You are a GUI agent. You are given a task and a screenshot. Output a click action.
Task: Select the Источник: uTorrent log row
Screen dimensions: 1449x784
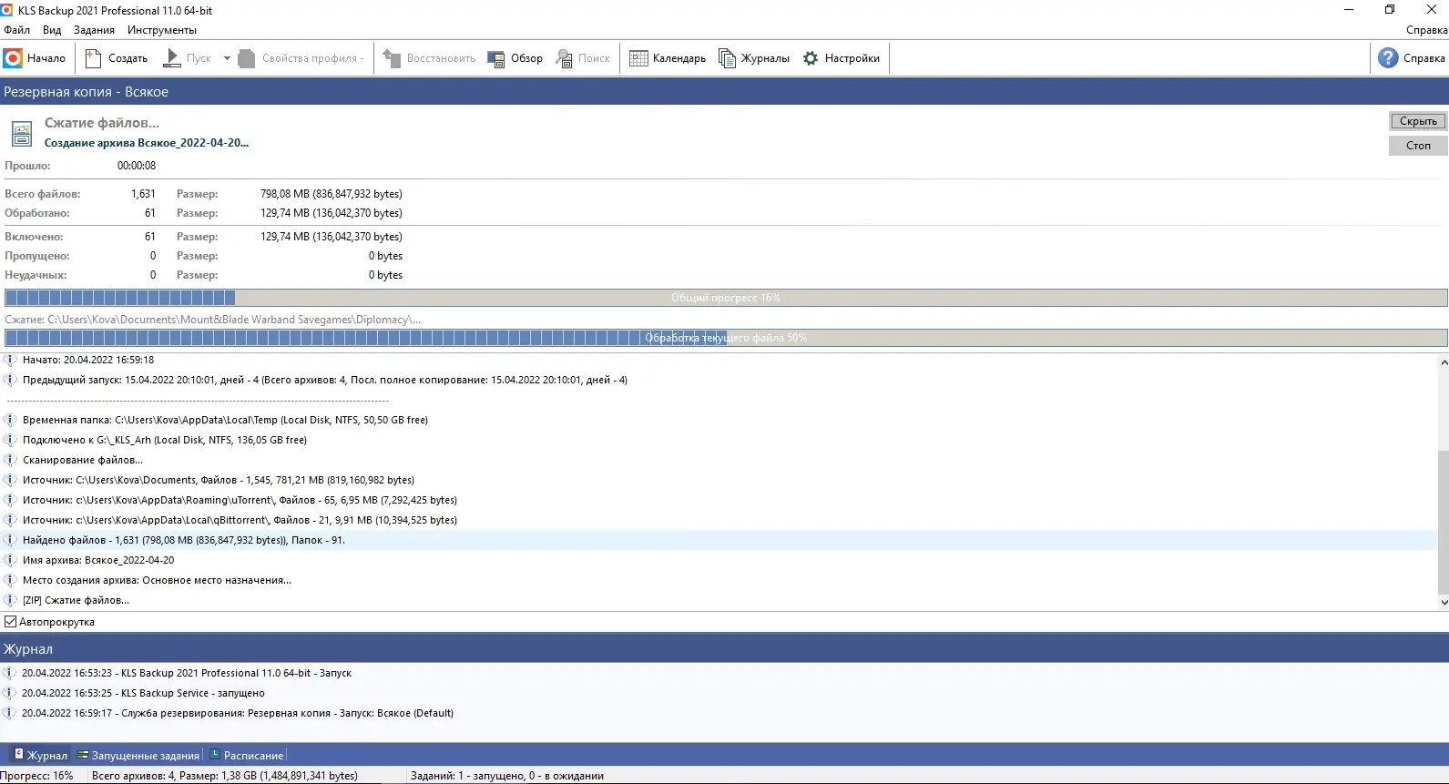click(x=719, y=500)
